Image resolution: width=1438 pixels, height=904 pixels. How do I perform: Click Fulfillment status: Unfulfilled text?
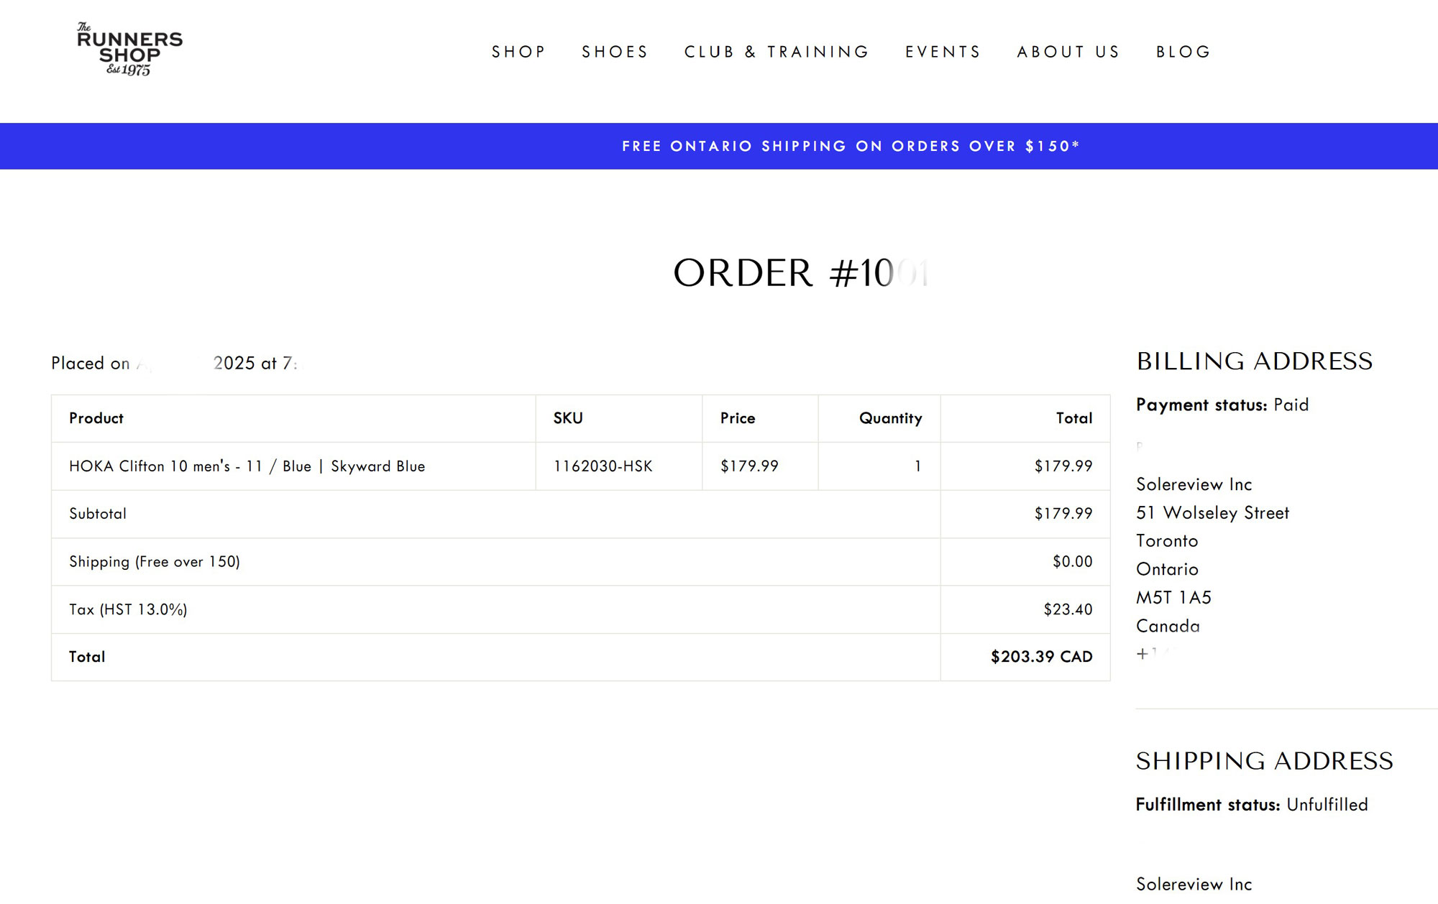pyautogui.click(x=1252, y=805)
